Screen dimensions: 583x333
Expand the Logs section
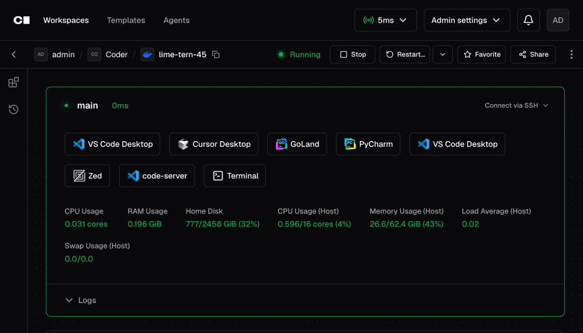click(x=81, y=300)
